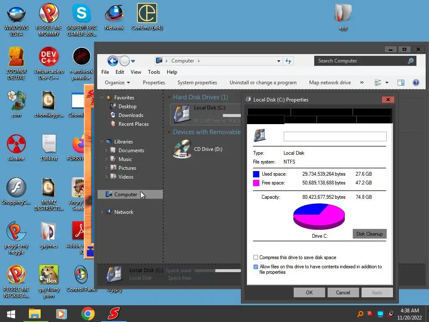Open File Explorer from the taskbar
The height and width of the screenshot is (322, 429).
point(35,314)
